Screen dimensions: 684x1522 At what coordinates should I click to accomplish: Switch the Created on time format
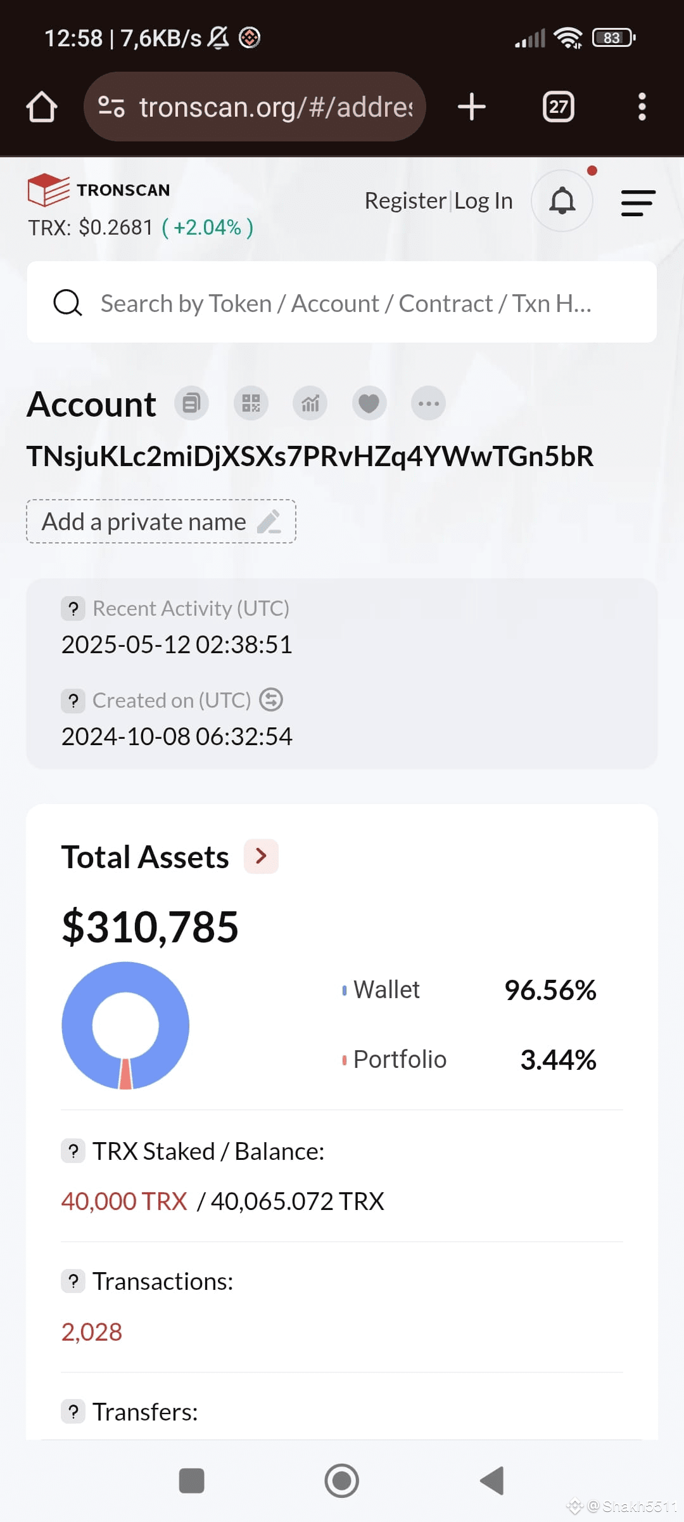[x=271, y=699]
